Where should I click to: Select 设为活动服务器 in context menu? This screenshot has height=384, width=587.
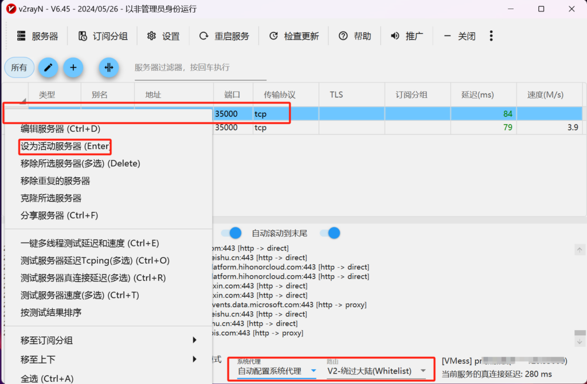pos(65,146)
